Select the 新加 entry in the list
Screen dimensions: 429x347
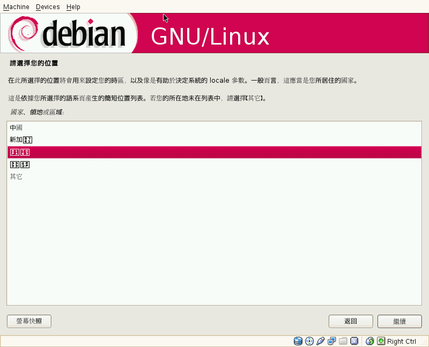[214, 140]
